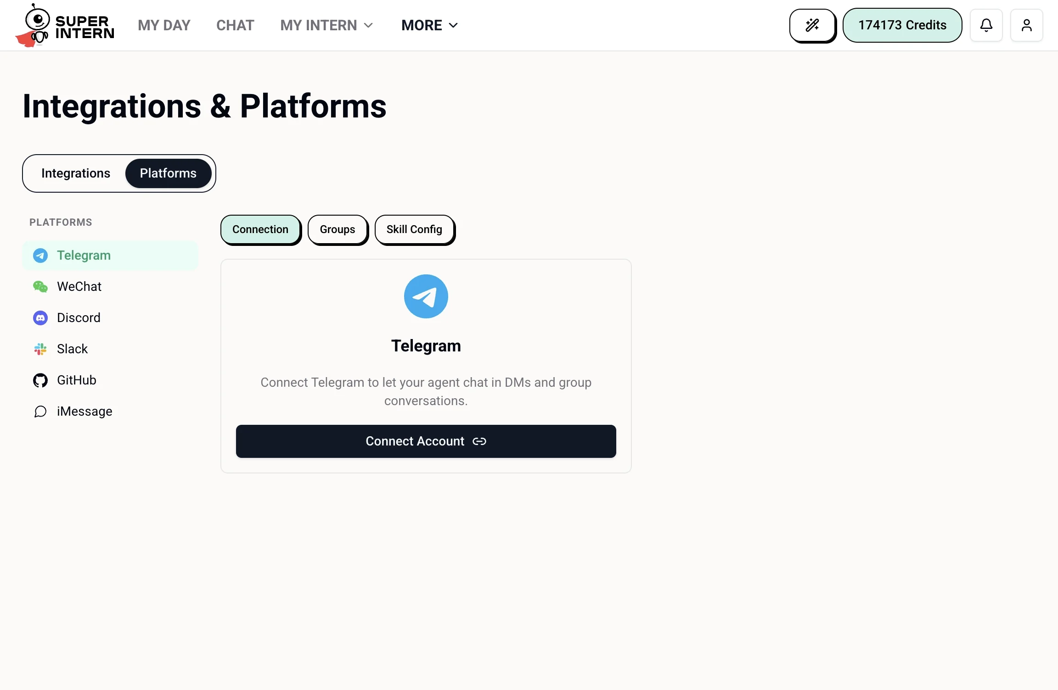Click the WeChat icon in sidebar
Image resolution: width=1058 pixels, height=690 pixels.
(40, 287)
